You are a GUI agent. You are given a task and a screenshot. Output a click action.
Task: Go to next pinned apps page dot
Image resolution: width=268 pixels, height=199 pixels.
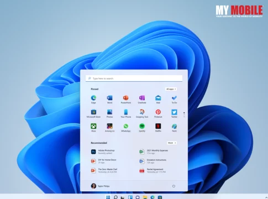(184, 115)
